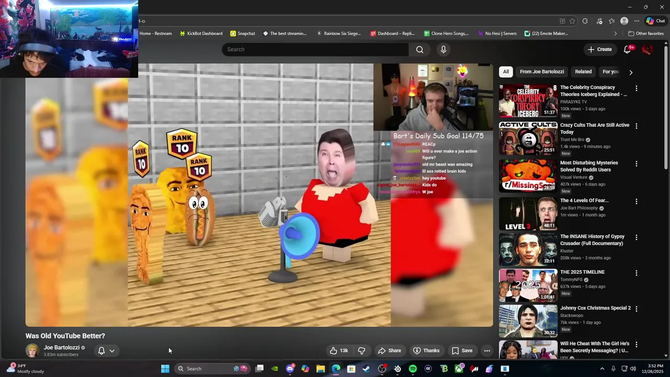This screenshot has width=670, height=377.
Task: Open File Explorer from the taskbar
Action: coord(320,369)
